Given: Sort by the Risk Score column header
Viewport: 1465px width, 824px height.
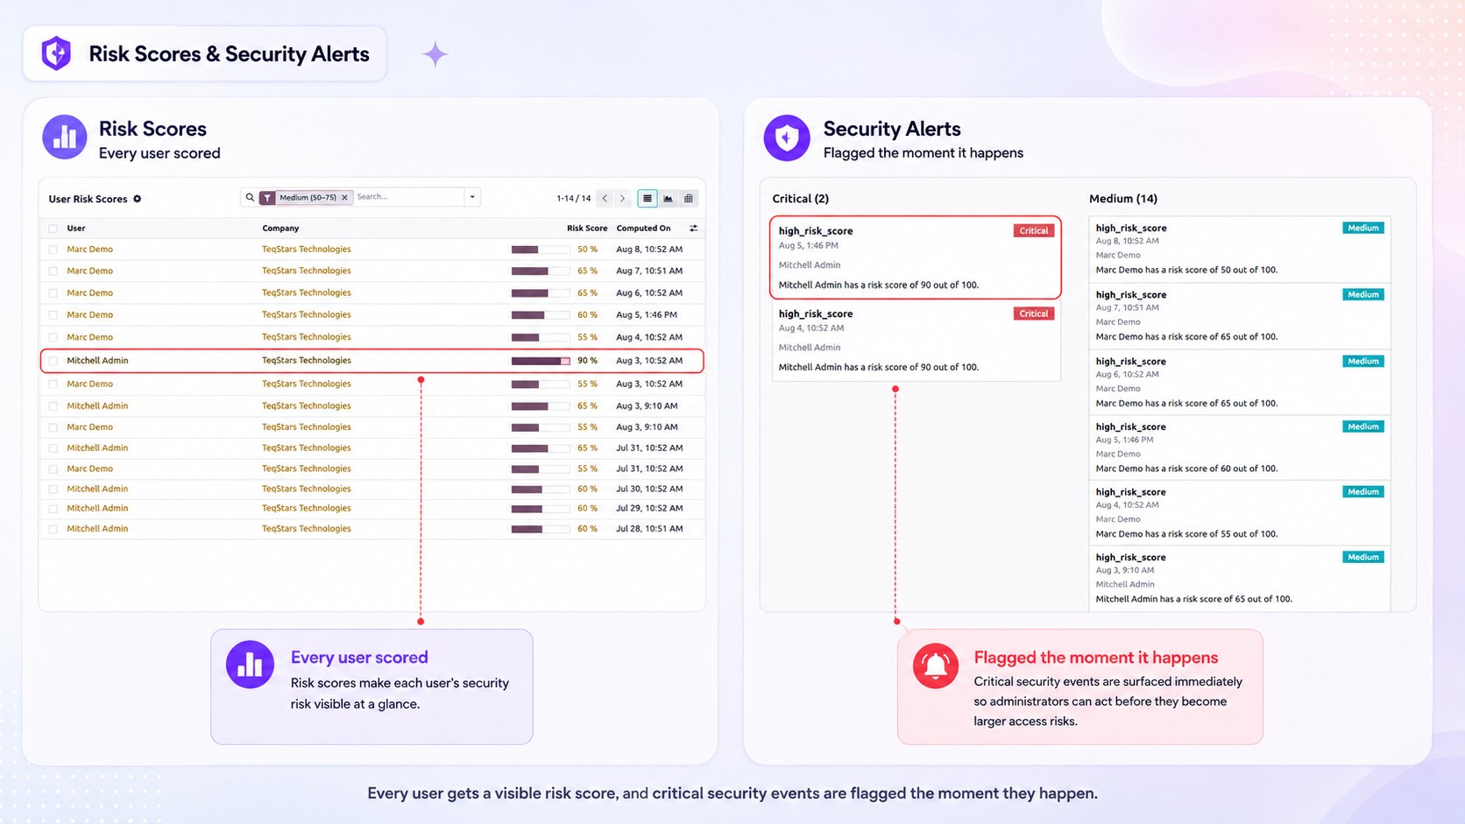Looking at the screenshot, I should click(587, 229).
